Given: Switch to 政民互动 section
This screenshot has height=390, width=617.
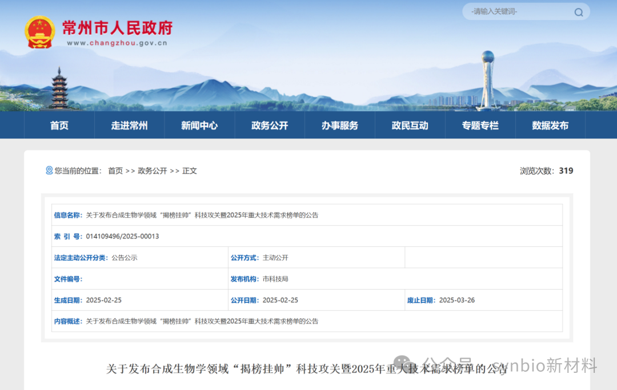Looking at the screenshot, I should coord(410,125).
